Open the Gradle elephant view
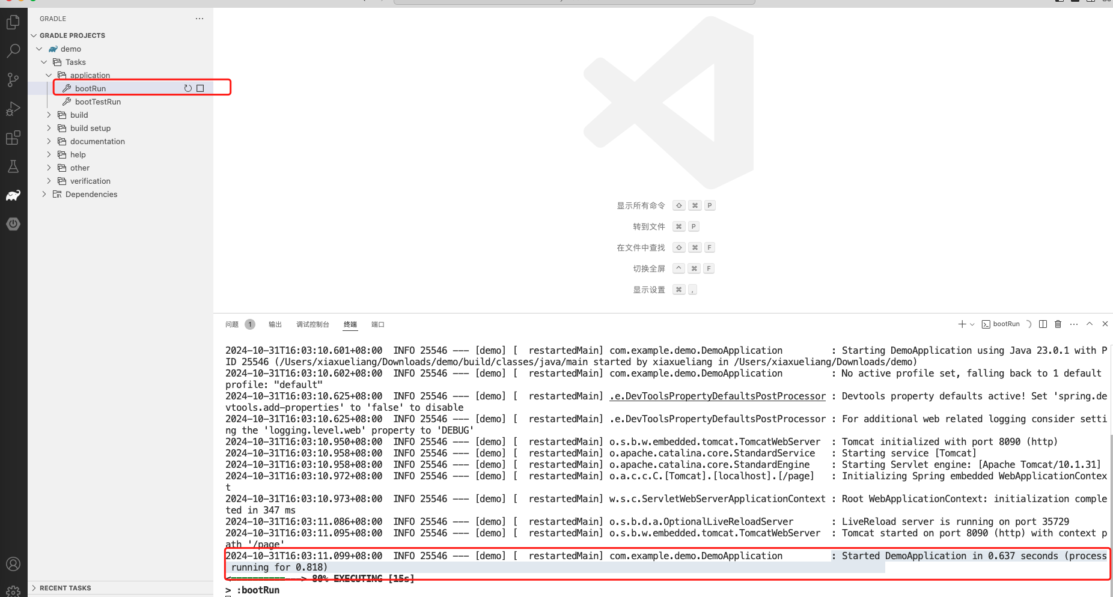1113x597 pixels. 13,195
